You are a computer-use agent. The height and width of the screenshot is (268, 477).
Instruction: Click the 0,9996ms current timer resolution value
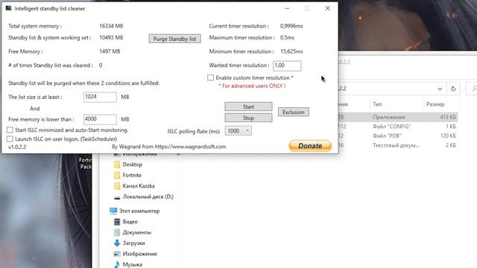pyautogui.click(x=291, y=26)
